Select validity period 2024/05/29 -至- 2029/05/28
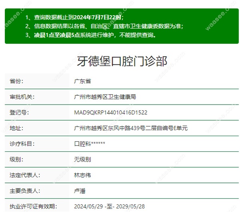 tap(110, 206)
